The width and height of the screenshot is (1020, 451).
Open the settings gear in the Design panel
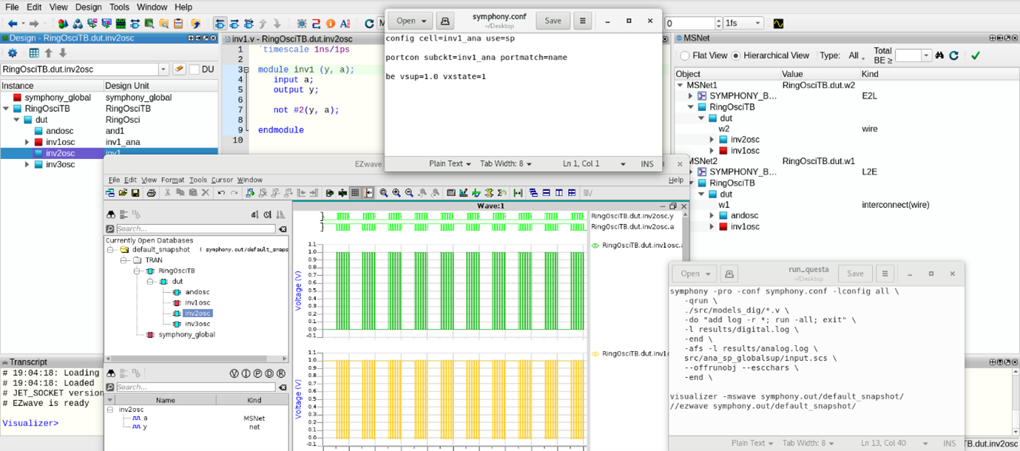point(13,52)
